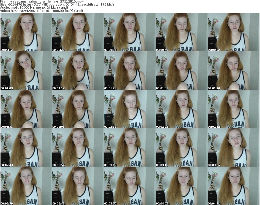Select the thumbnail at 00:01:03

pyautogui.click(x=26, y=71)
